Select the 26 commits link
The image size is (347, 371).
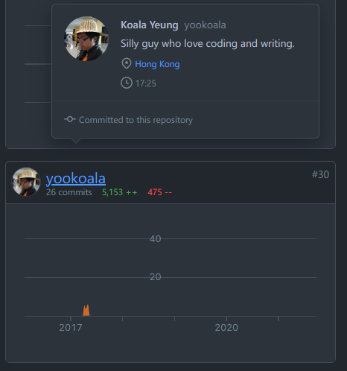pyautogui.click(x=69, y=192)
